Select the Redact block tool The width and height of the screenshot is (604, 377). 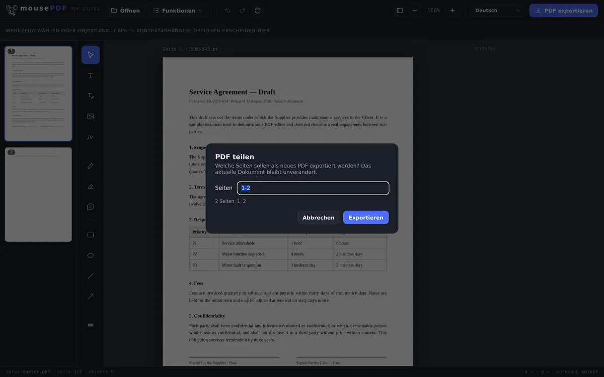click(91, 325)
